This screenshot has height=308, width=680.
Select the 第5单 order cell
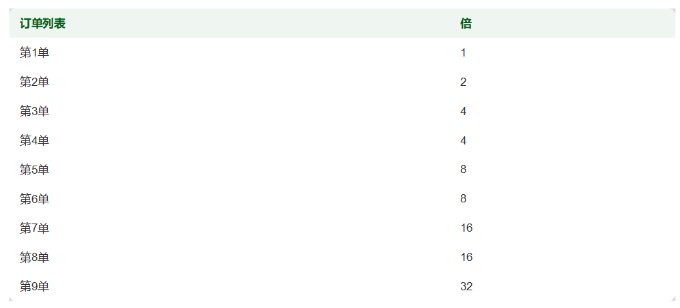pos(34,170)
